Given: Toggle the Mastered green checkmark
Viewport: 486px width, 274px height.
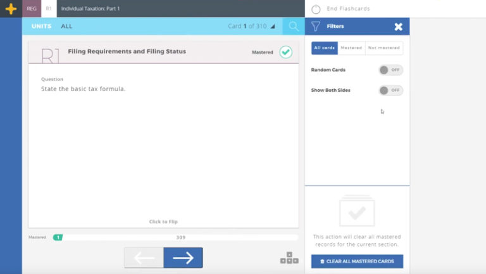Looking at the screenshot, I should 286,52.
